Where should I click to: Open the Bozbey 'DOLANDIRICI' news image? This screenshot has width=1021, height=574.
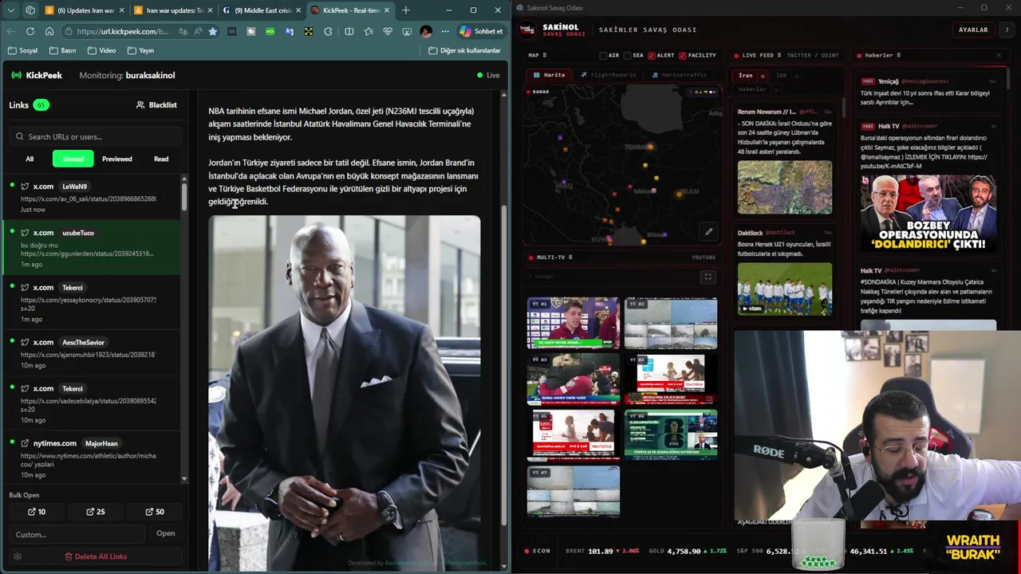pyautogui.click(x=928, y=213)
